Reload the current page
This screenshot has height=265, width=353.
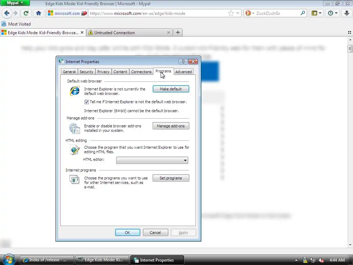(26, 13)
